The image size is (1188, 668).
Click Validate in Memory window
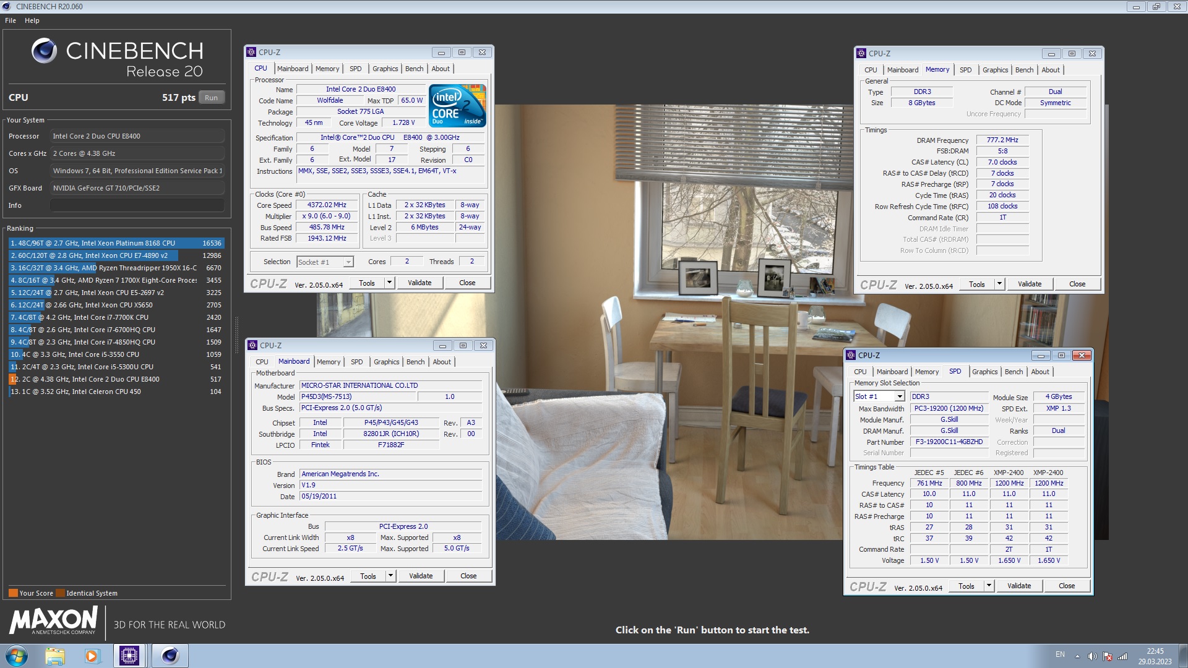(x=1030, y=284)
